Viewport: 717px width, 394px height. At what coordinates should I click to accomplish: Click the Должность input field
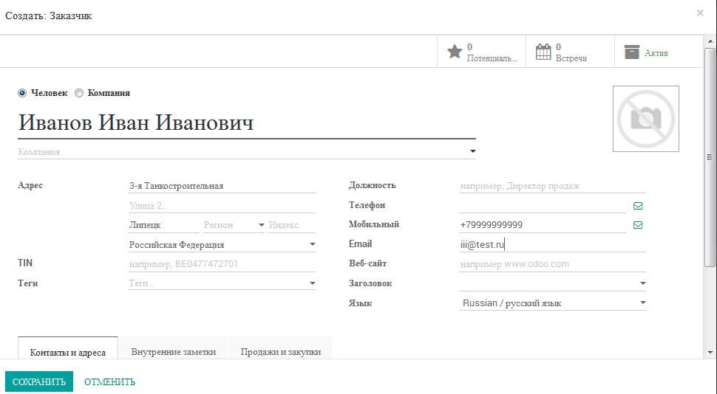552,186
